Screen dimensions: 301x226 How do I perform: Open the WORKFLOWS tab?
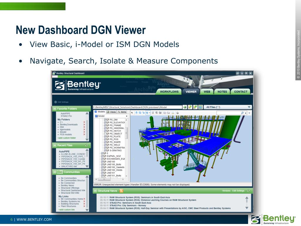pyautogui.click(x=169, y=92)
